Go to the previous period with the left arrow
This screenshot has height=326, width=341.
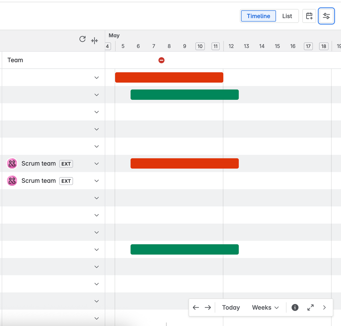point(196,307)
